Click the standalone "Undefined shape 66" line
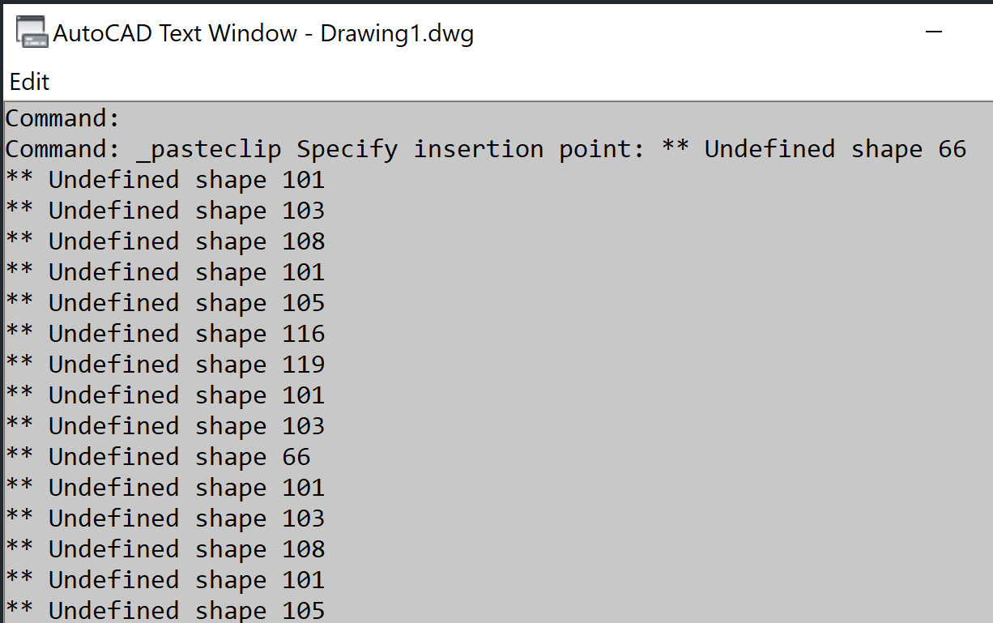 click(159, 457)
